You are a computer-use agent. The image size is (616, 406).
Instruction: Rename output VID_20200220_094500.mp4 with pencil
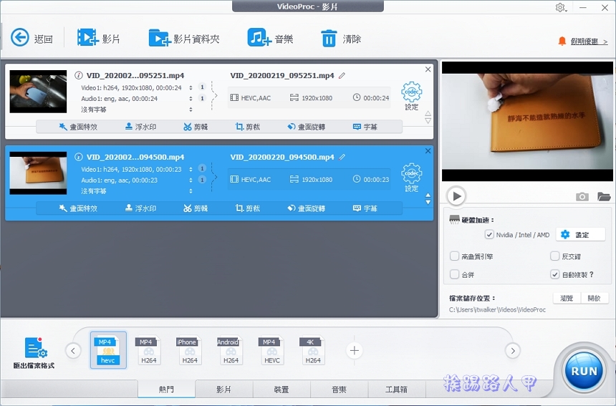pyautogui.click(x=342, y=157)
